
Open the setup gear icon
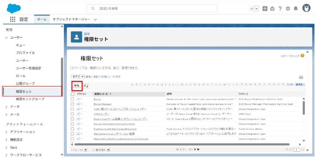288,8
